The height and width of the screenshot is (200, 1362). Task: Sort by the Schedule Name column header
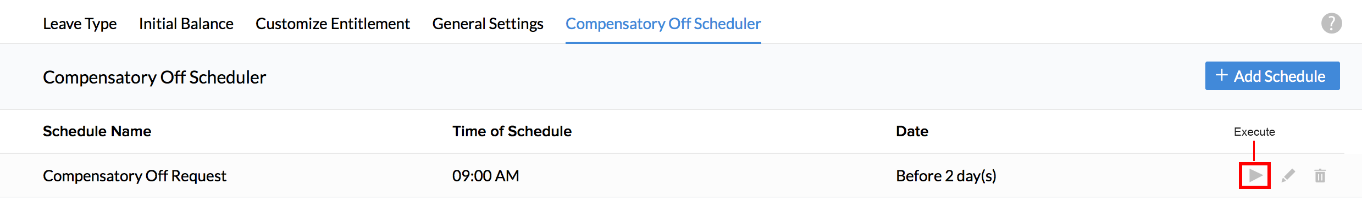click(x=97, y=131)
